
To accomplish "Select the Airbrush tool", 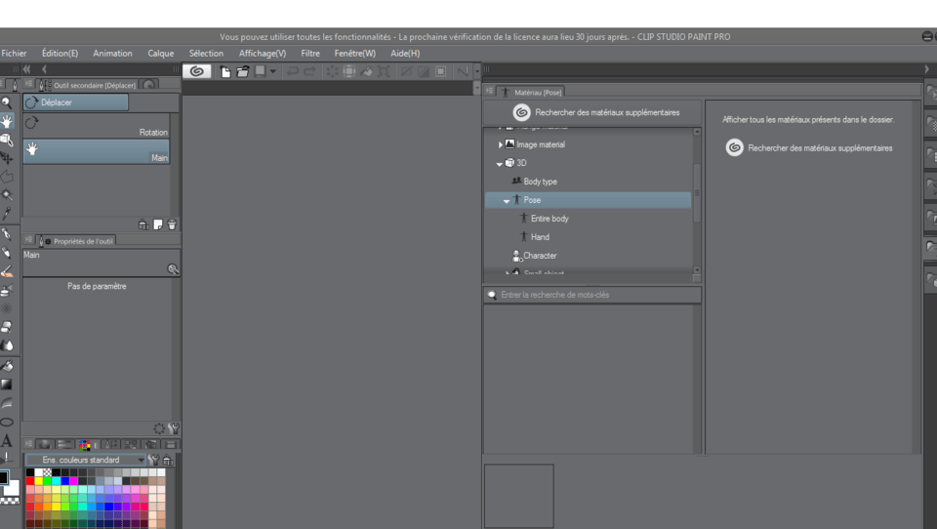I will click(x=7, y=290).
